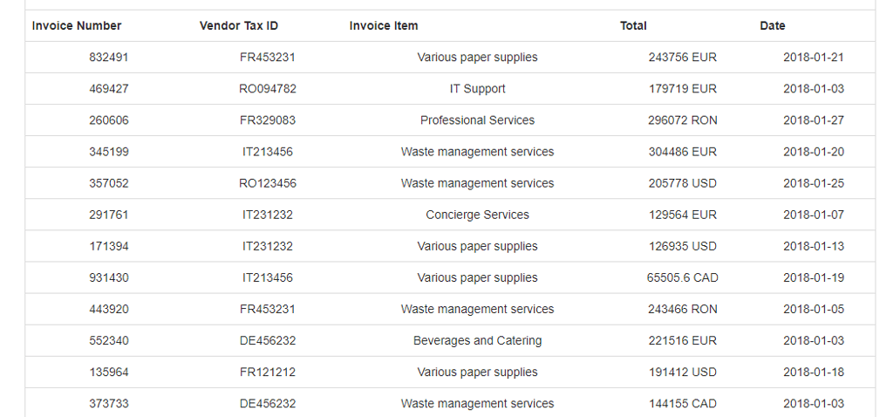Select the Professional Services item cell
This screenshot has width=893, height=417.
coord(477,120)
